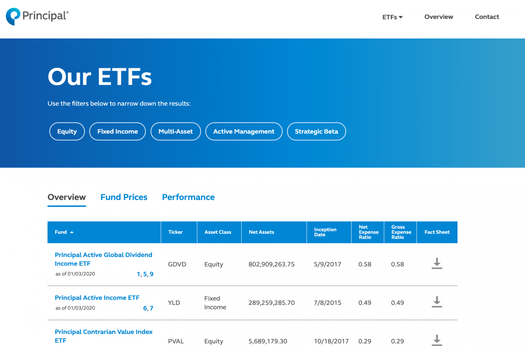Screen dimensions: 525x347
Task: Download the YLD fact sheet
Action: tap(437, 302)
